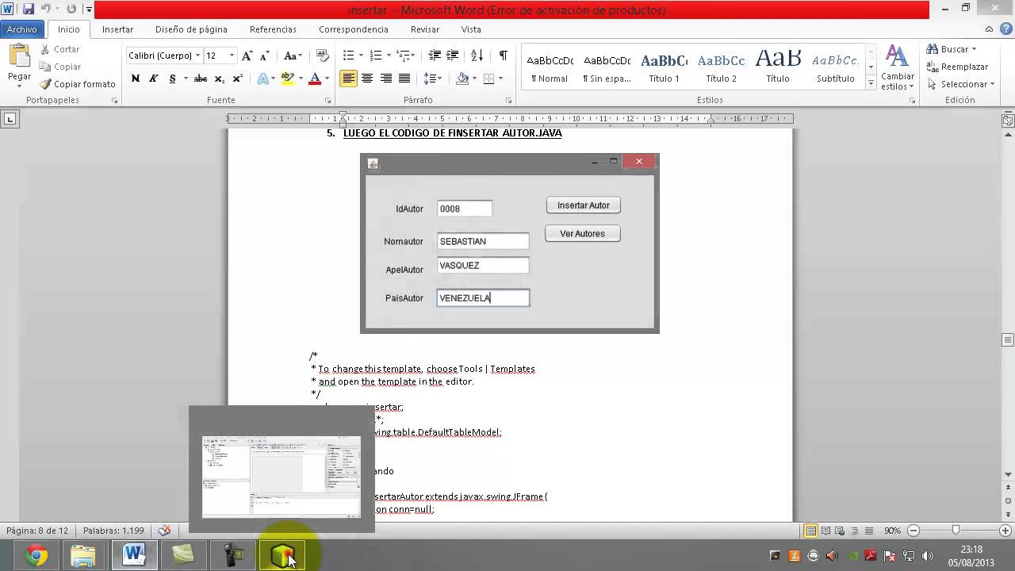
Task: Open the font name dropdown
Action: click(197, 56)
